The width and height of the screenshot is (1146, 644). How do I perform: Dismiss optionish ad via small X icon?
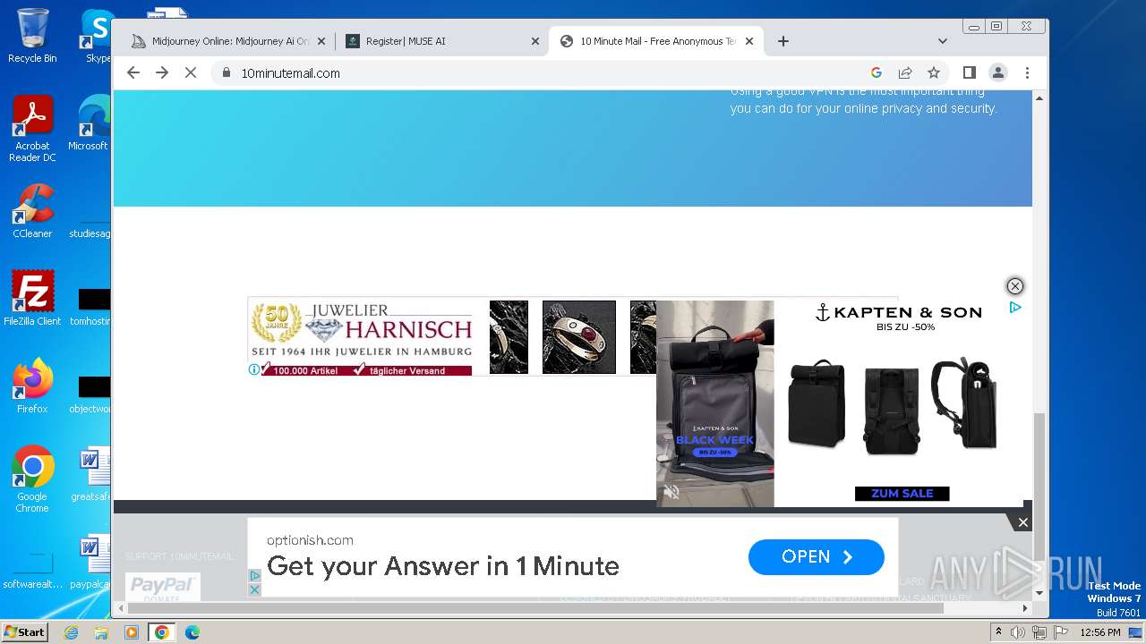pos(254,589)
